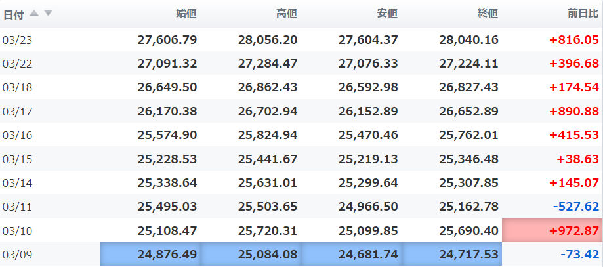Viewport: 603px width, 267px height.
Task: Click high price 26,702.94
Action: click(268, 111)
